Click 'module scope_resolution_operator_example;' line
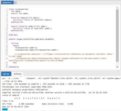This screenshot has height=111, width=121. click(x=31, y=39)
